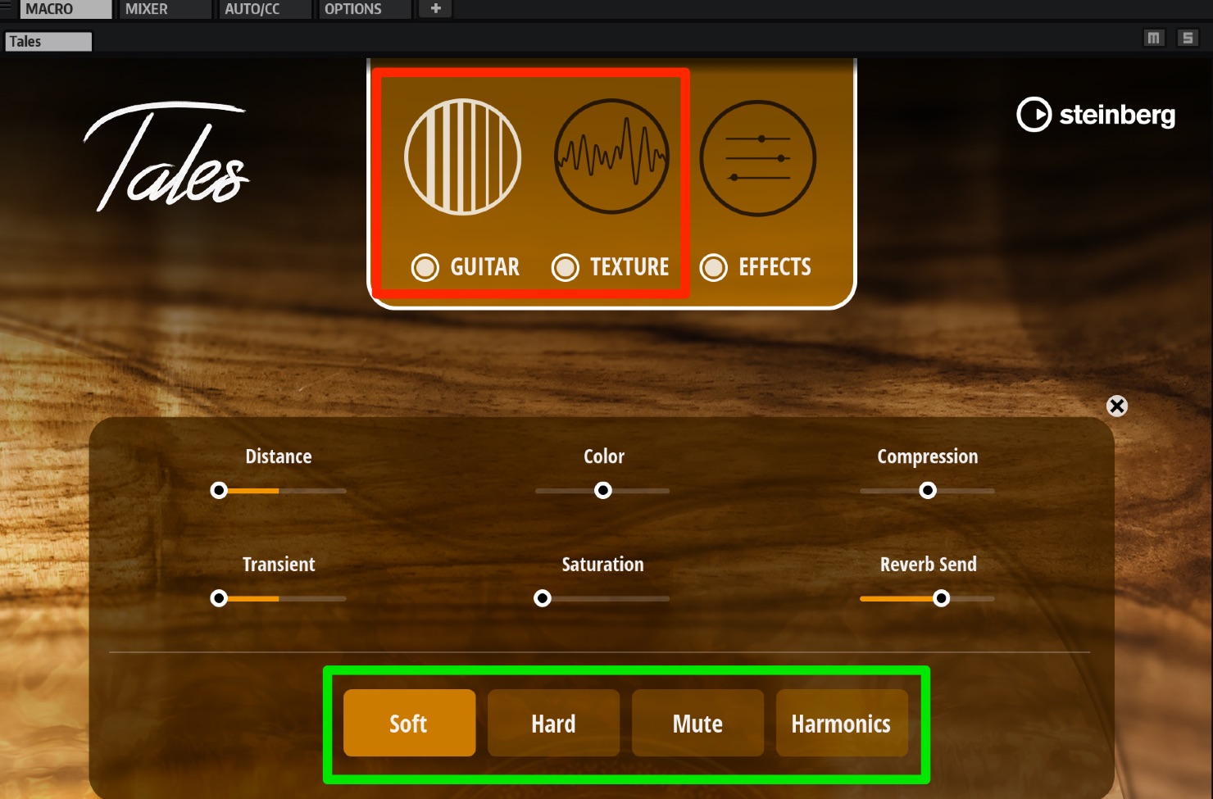Select the Soft articulation button
The height and width of the screenshot is (799, 1213).
pyautogui.click(x=409, y=723)
